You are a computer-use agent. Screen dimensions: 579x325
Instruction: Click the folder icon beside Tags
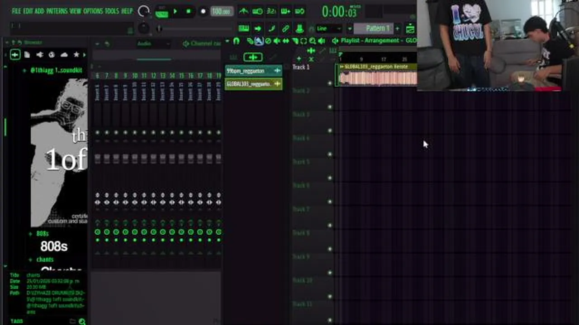pos(72,321)
